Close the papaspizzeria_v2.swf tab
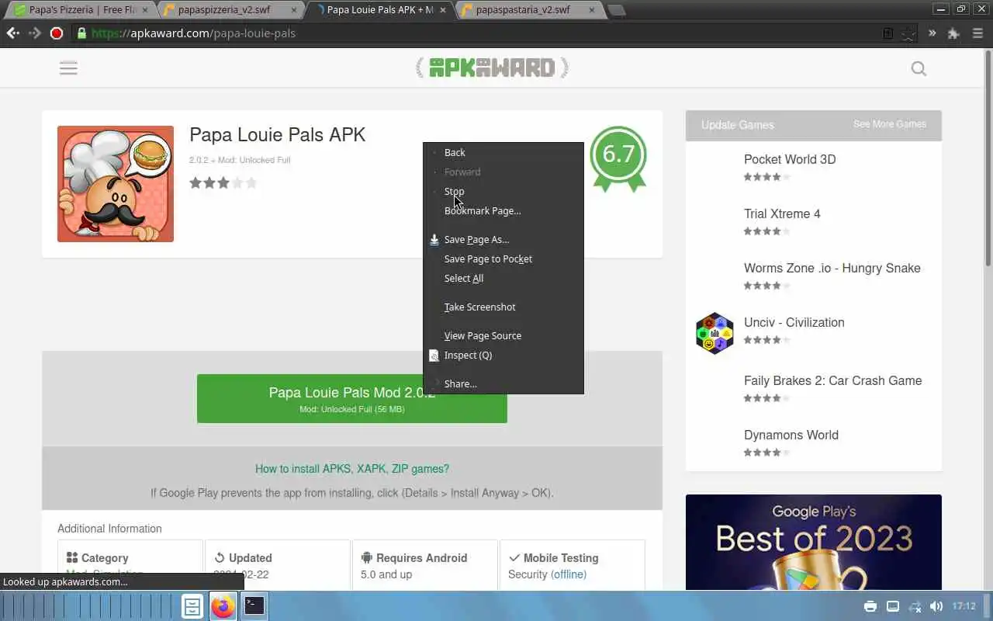The image size is (993, 621). click(x=295, y=10)
